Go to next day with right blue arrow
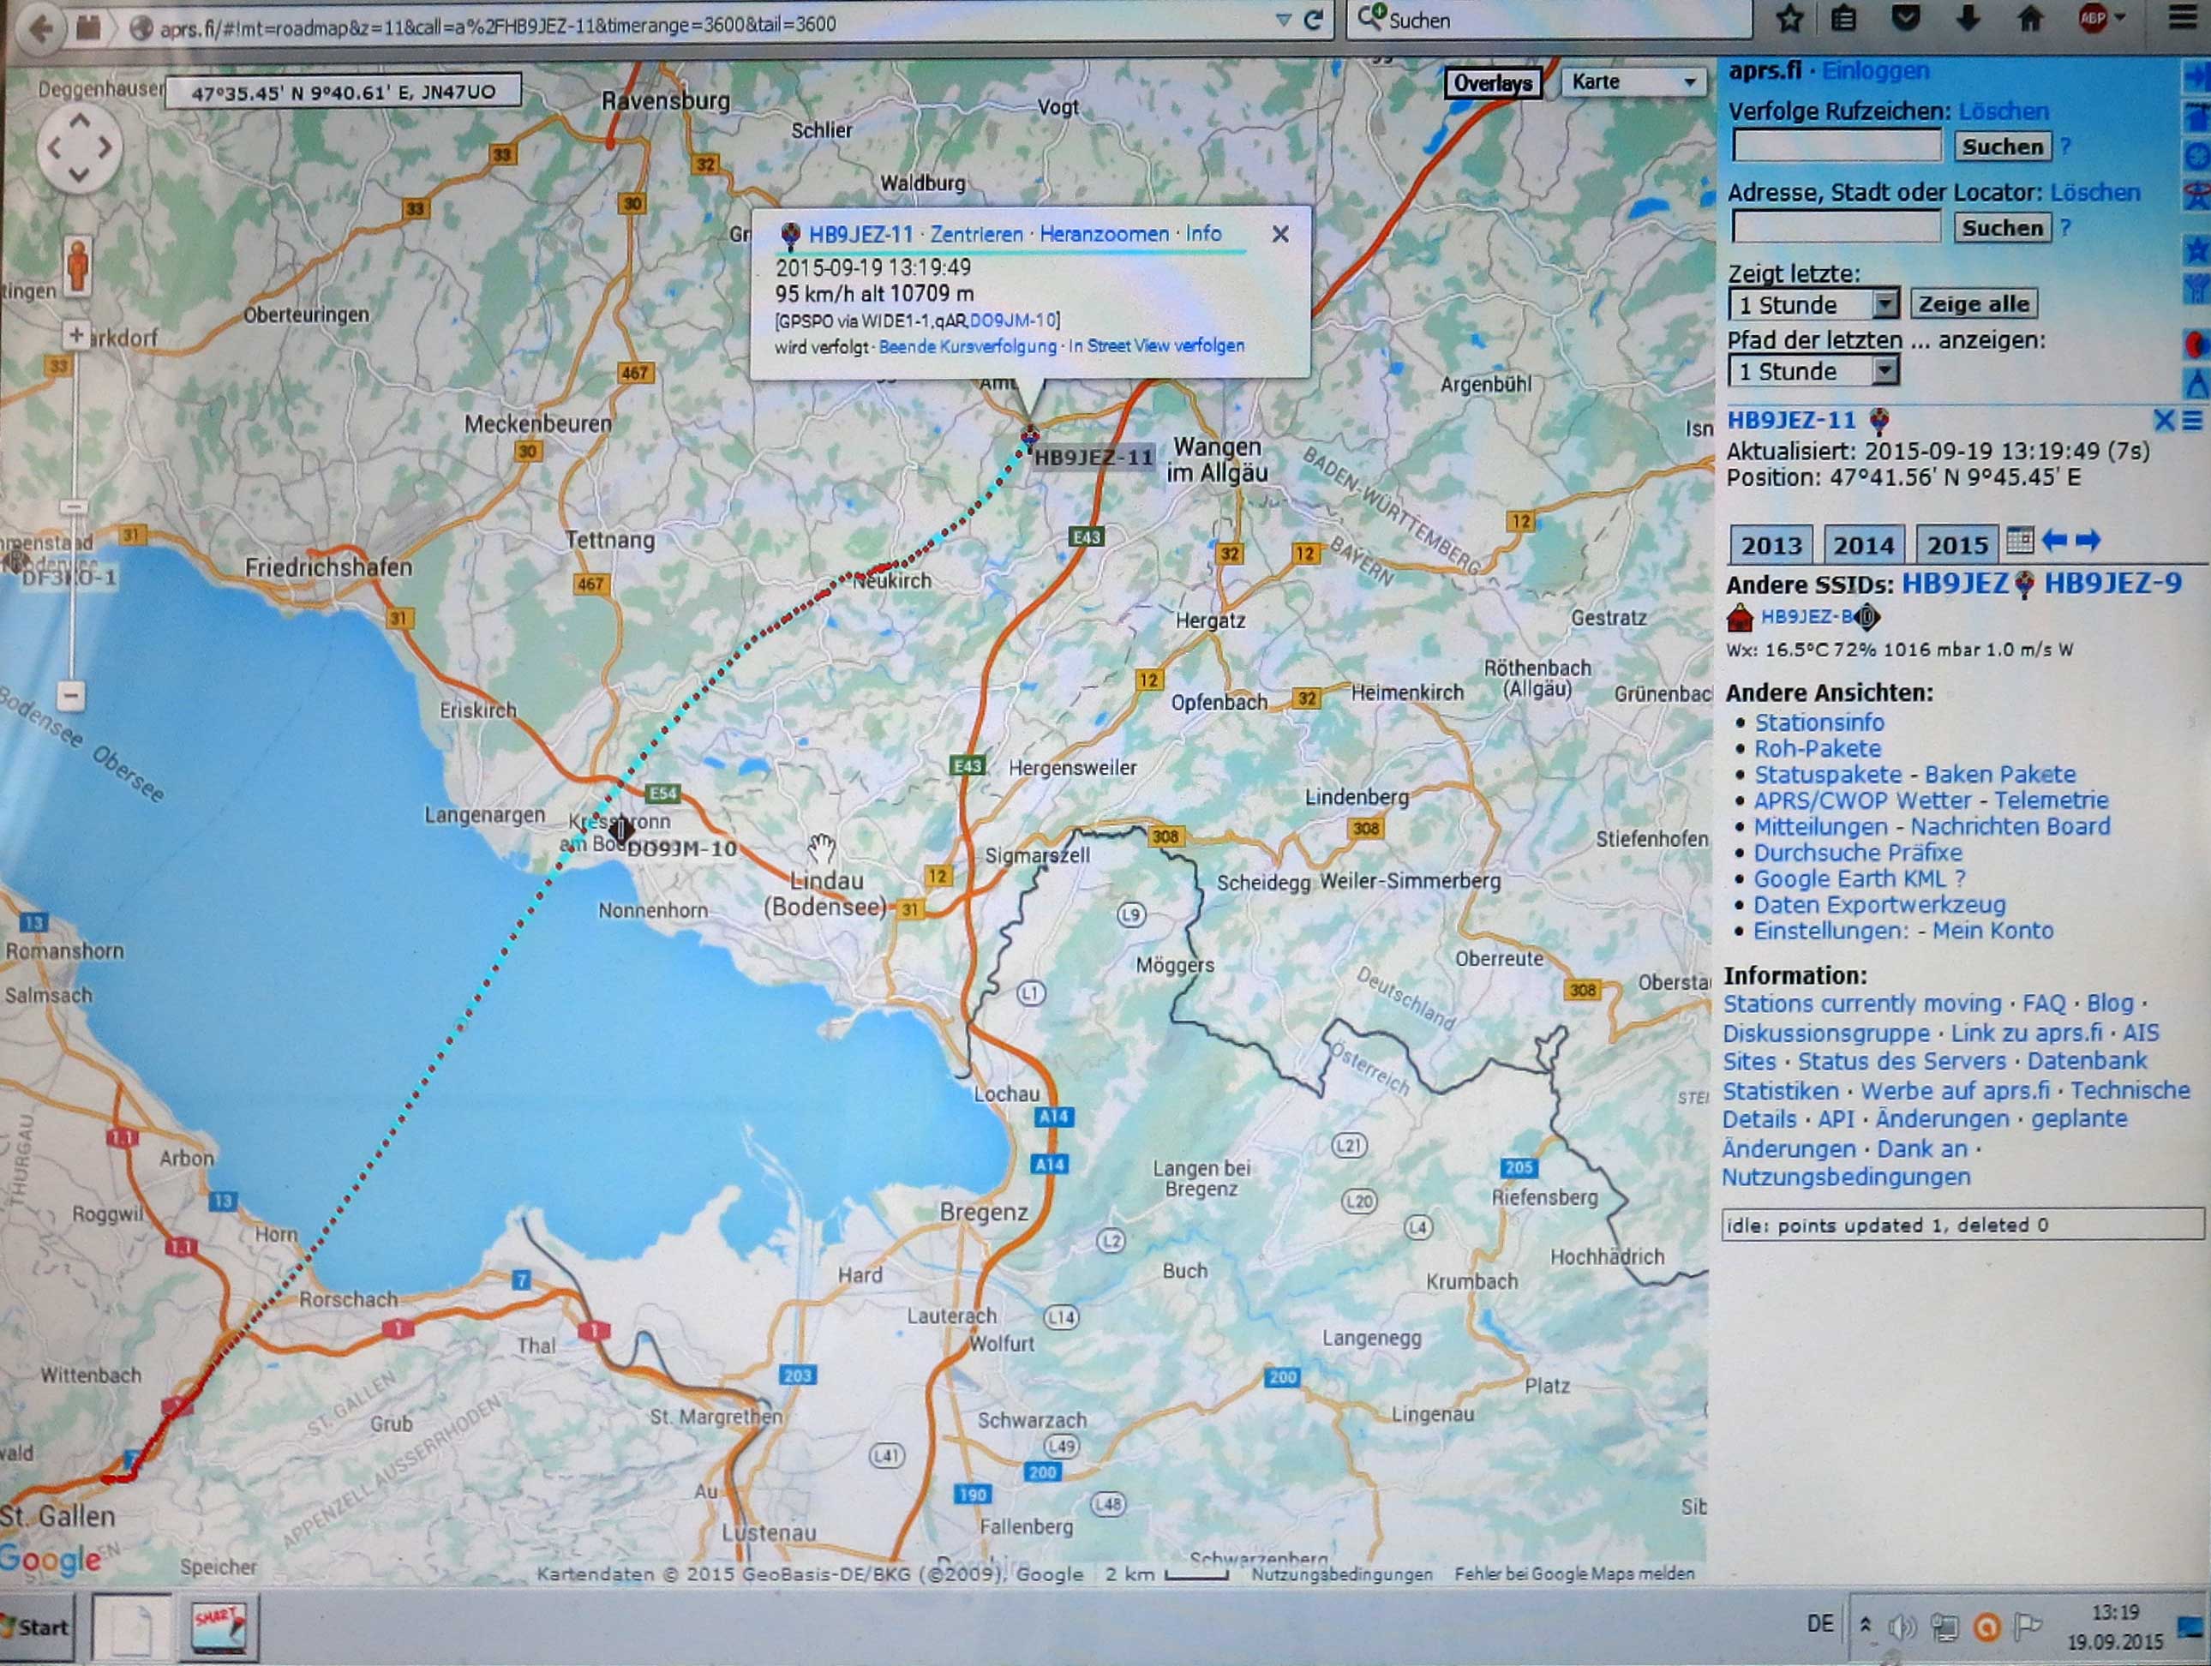 pyautogui.click(x=2088, y=541)
